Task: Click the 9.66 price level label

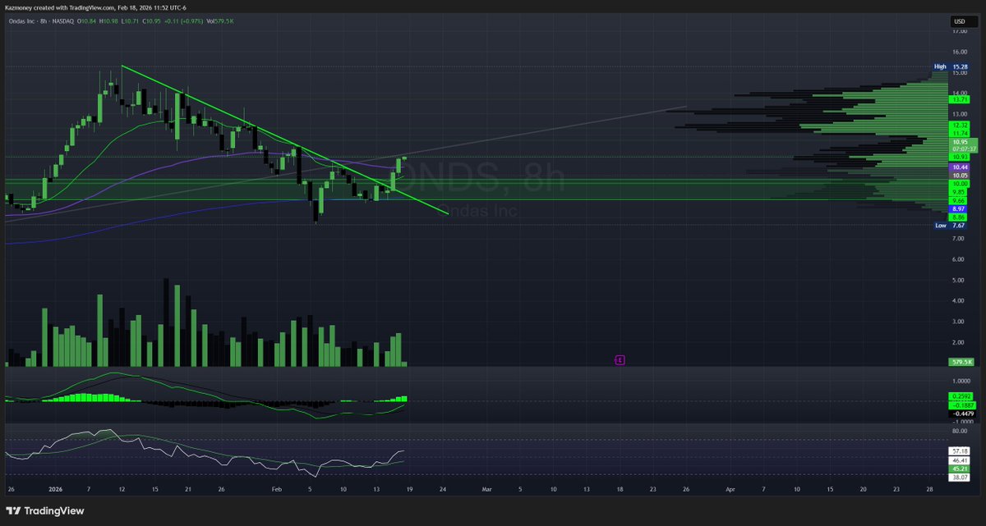Action: pos(957,200)
